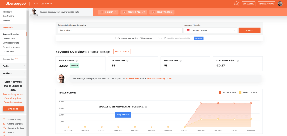Select Keyword Ideas in the sidebar
The width and height of the screenshot is (287, 136).
[x=9, y=39]
